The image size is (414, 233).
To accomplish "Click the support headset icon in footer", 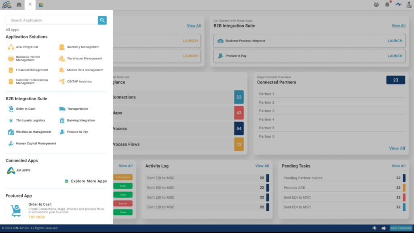I will pyautogui.click(x=374, y=228).
